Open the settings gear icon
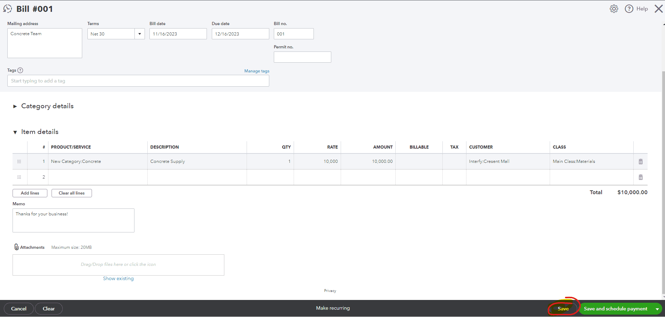The image size is (665, 317). (x=614, y=9)
